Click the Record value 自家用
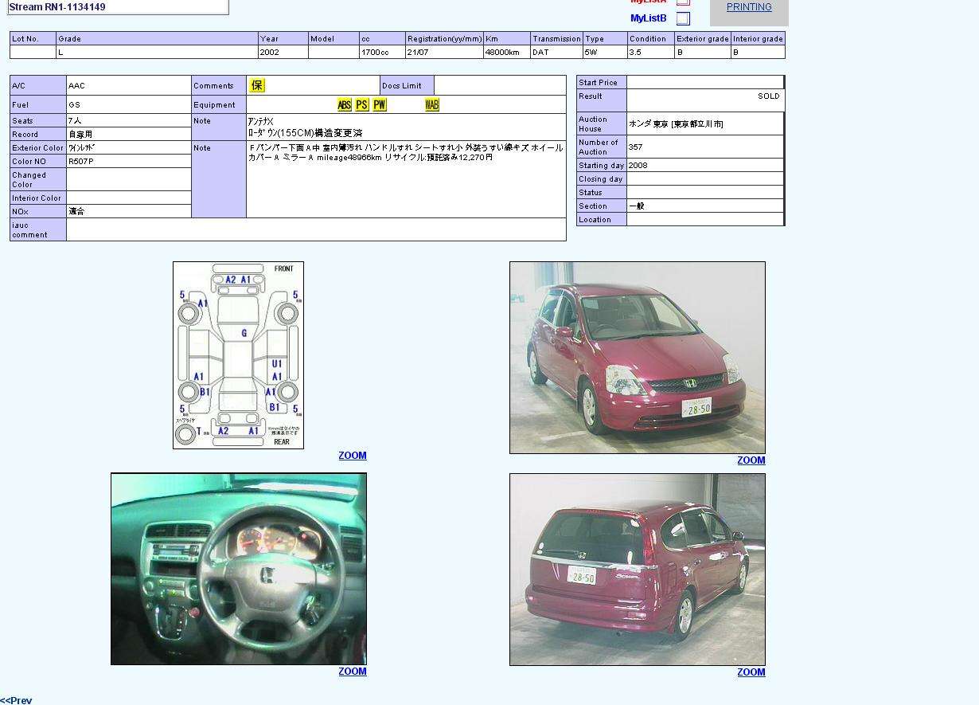The height and width of the screenshot is (705, 979). [80, 135]
